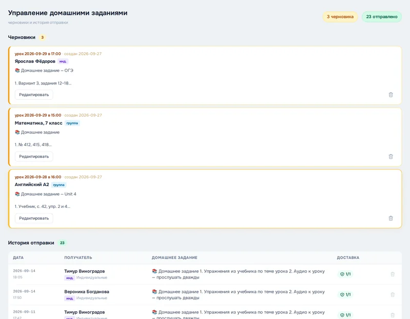Delete the Ярослав Фёдоров draft via trash icon
This screenshot has height=319, width=410.
tap(391, 95)
